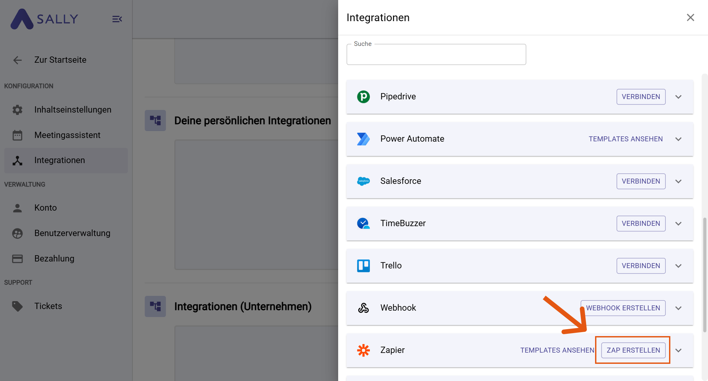Click the back arrow icon next to Zur Startseite
The height and width of the screenshot is (381, 708).
pos(18,60)
